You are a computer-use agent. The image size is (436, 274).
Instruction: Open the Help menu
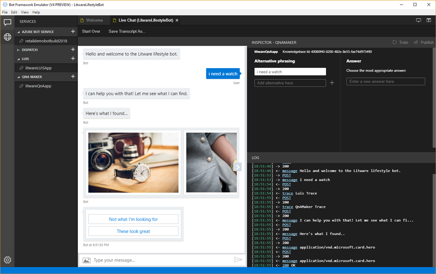(x=36, y=12)
